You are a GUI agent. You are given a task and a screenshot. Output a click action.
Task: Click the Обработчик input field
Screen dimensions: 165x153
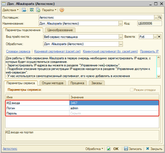(81, 44)
